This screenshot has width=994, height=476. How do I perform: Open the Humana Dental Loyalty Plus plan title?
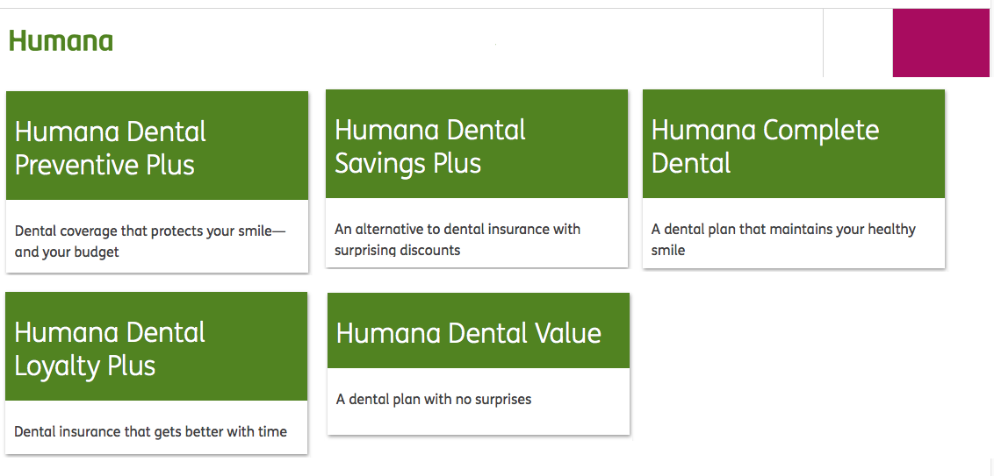(110, 350)
